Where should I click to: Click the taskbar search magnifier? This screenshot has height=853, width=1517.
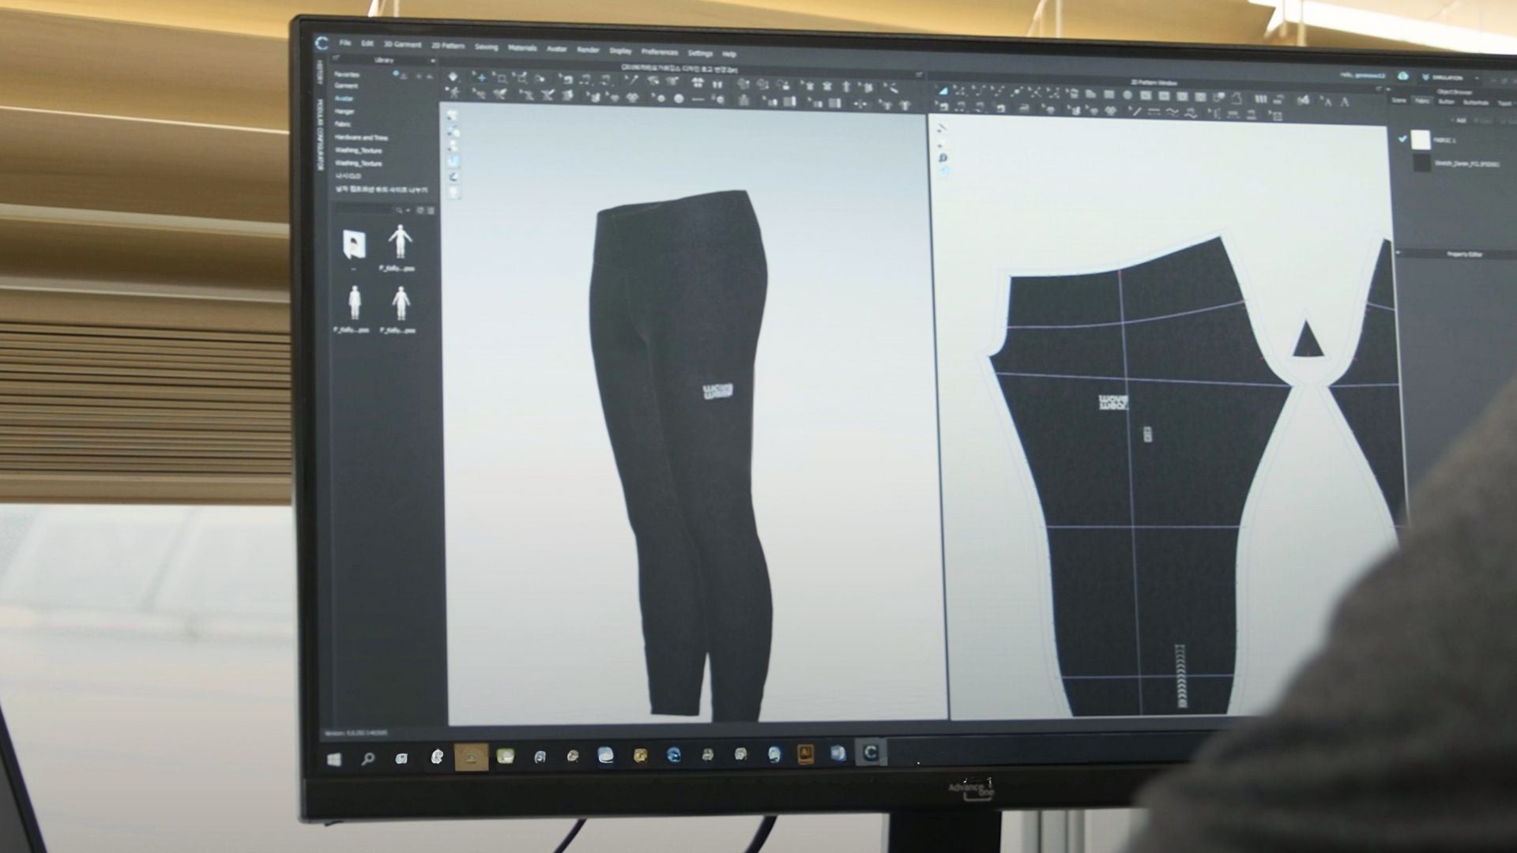[x=368, y=759]
